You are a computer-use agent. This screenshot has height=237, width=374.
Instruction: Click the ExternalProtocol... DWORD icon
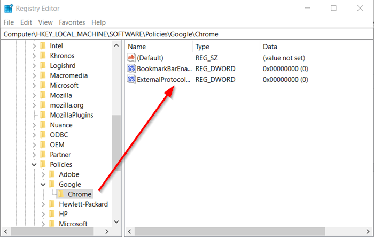pos(131,79)
